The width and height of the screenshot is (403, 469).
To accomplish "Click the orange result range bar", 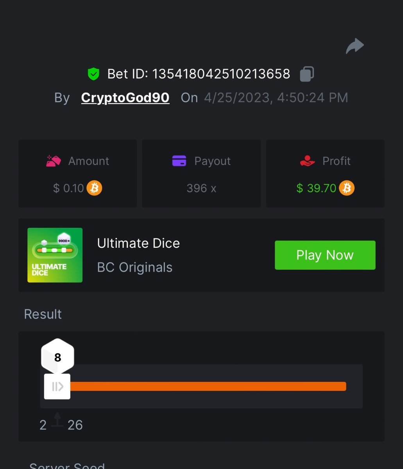I will coord(207,386).
